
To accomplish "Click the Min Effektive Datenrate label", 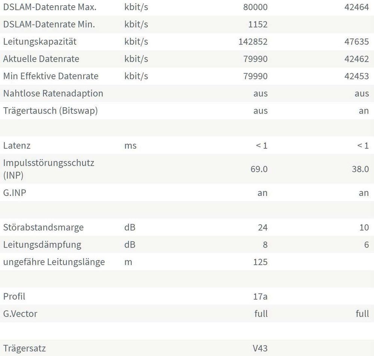I will pos(51,76).
